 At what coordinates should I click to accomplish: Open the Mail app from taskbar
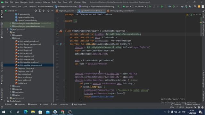click(x=48, y=112)
